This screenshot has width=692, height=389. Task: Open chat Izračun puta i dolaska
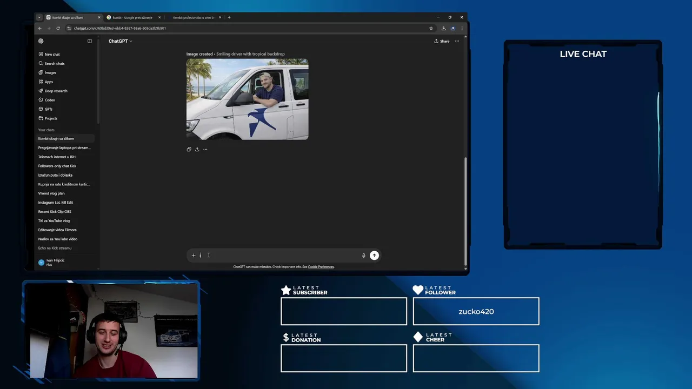pos(65,176)
